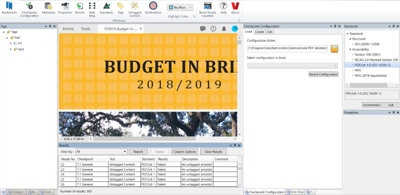Image resolution: width=400 pixels, height=195 pixels.
Task: Open the Untagged Content window
Action: tap(135, 9)
